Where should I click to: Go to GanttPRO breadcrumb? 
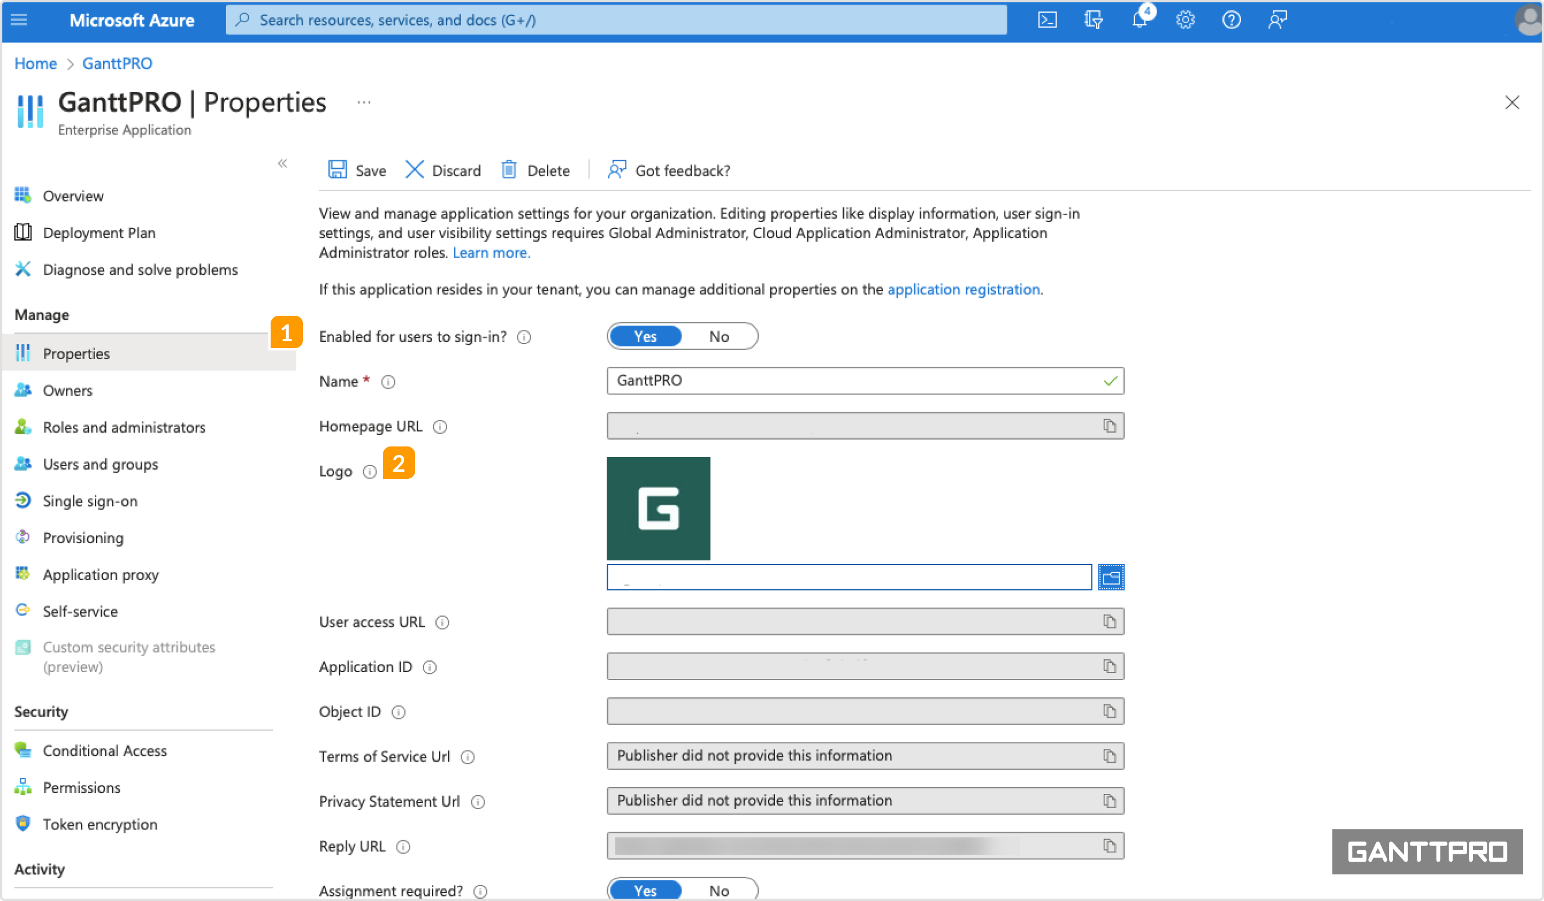(x=117, y=63)
